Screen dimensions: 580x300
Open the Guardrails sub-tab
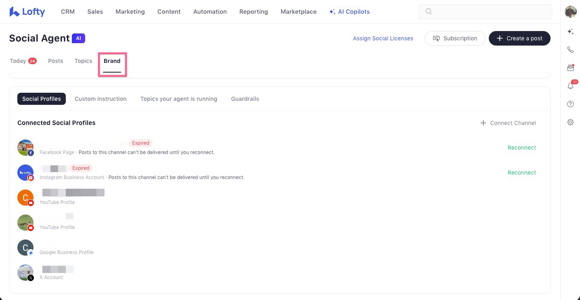(245, 99)
